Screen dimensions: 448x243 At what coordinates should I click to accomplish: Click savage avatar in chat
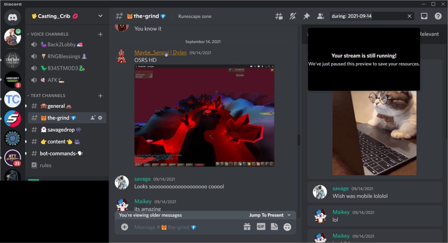tap(122, 183)
